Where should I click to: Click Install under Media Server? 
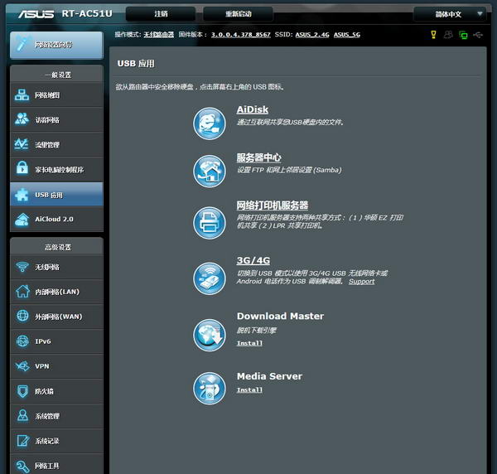pyautogui.click(x=249, y=390)
